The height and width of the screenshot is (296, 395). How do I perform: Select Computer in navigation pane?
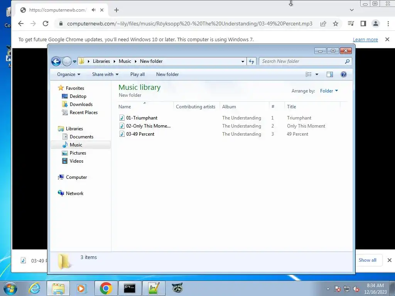click(x=76, y=177)
